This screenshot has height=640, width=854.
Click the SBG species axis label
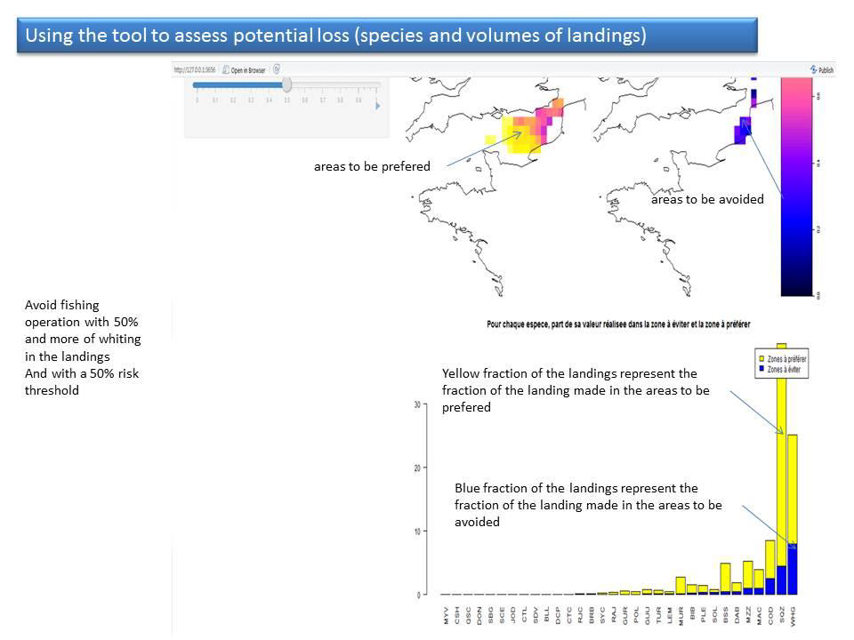pos(491,615)
